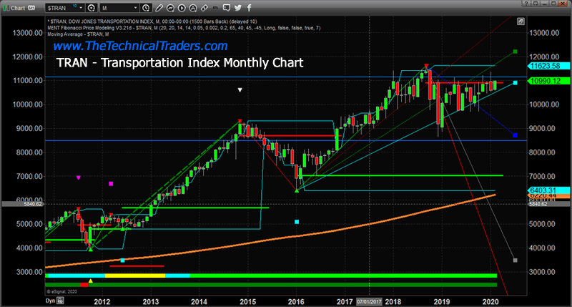This screenshot has height=307, width=572.
Task: Click the eSignal, 2020 copyright text
Action: (61, 292)
